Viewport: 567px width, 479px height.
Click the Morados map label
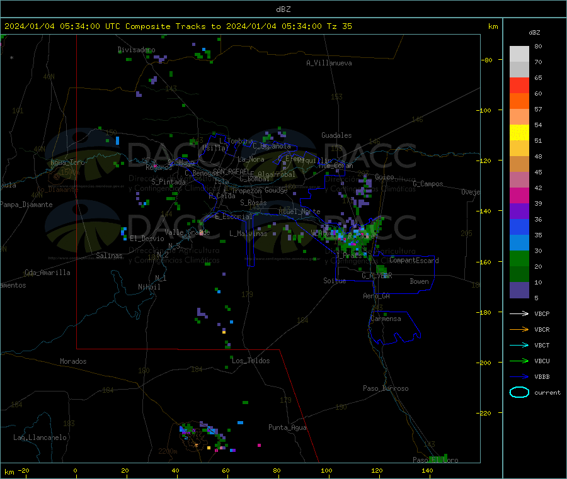pyautogui.click(x=73, y=361)
